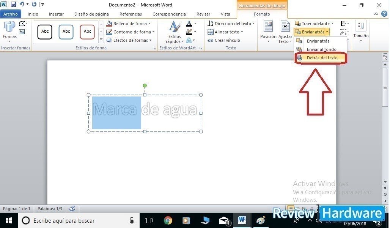Open Task View on the taskbar

[149, 220]
